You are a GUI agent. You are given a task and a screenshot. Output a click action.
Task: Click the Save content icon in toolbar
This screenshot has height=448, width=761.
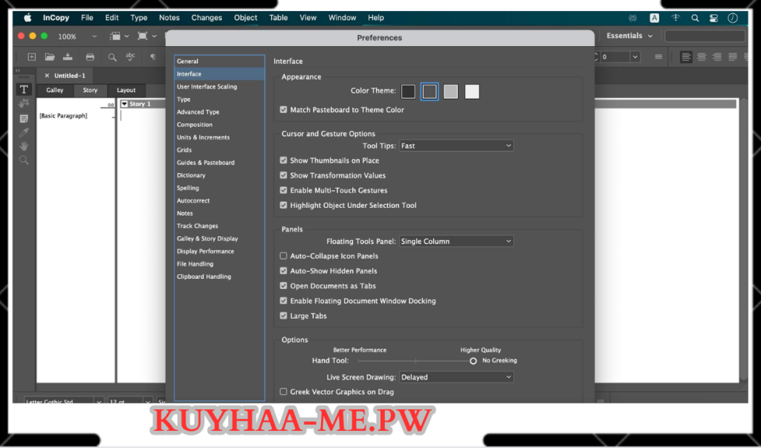point(68,56)
